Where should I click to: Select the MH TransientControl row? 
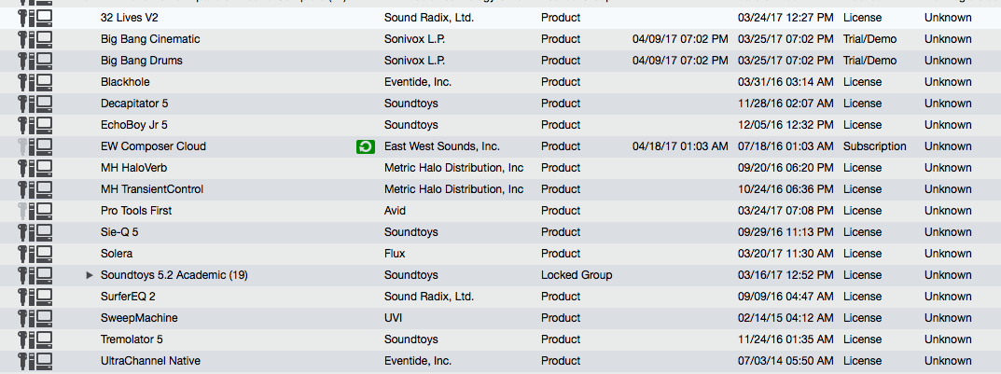[500, 189]
